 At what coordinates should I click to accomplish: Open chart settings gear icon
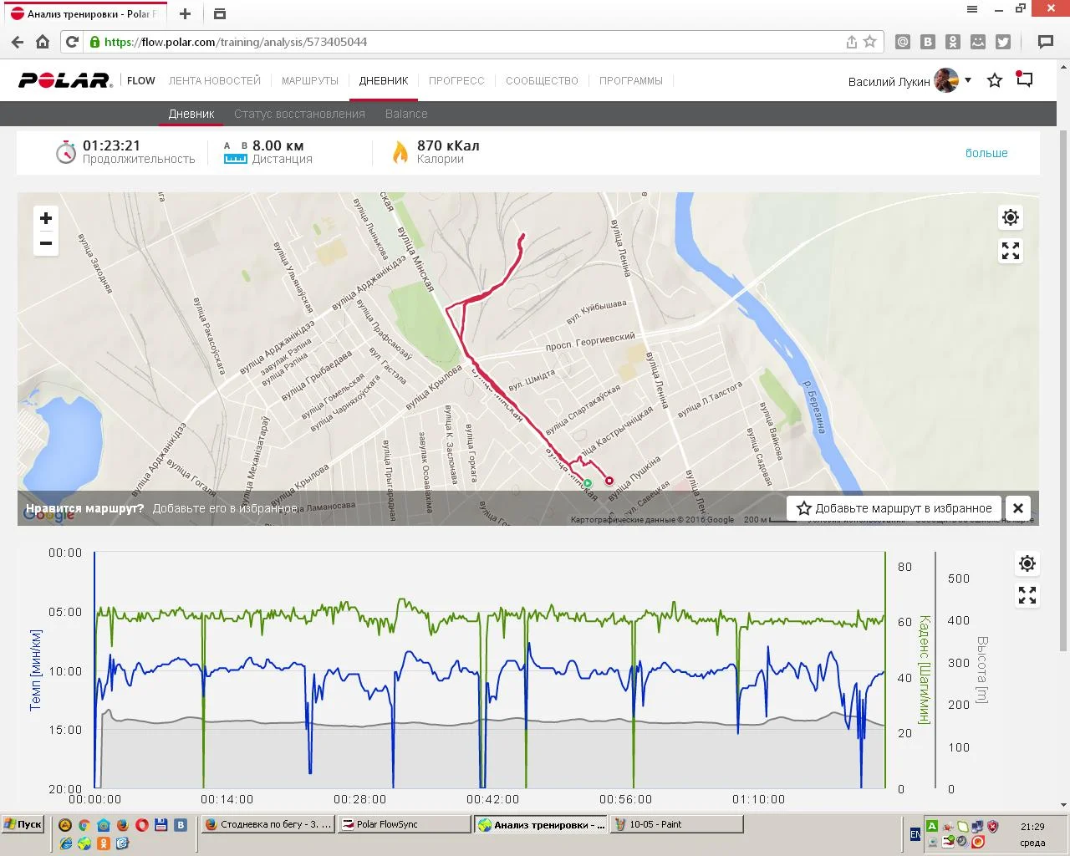tap(1027, 563)
